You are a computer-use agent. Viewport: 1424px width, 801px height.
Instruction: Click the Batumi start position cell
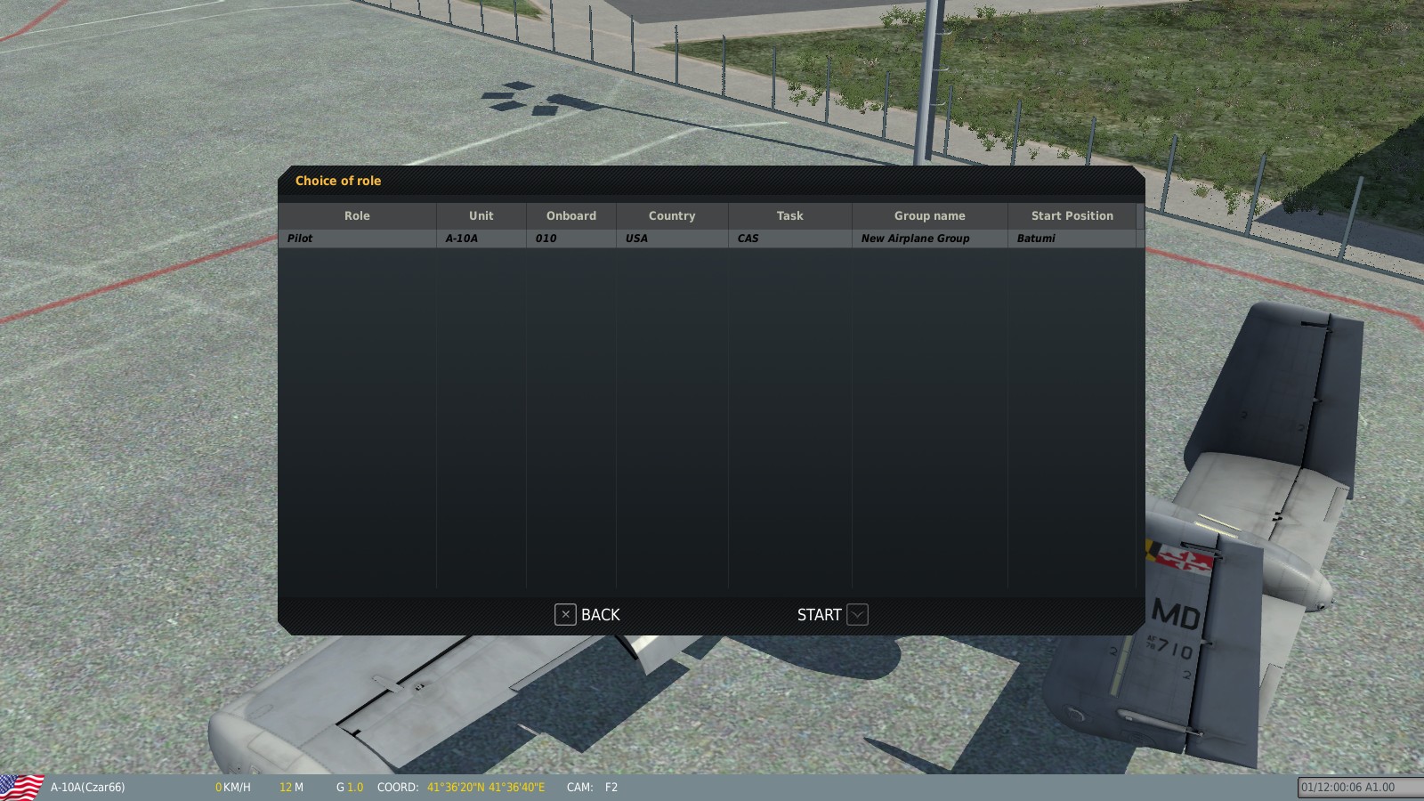[1072, 239]
